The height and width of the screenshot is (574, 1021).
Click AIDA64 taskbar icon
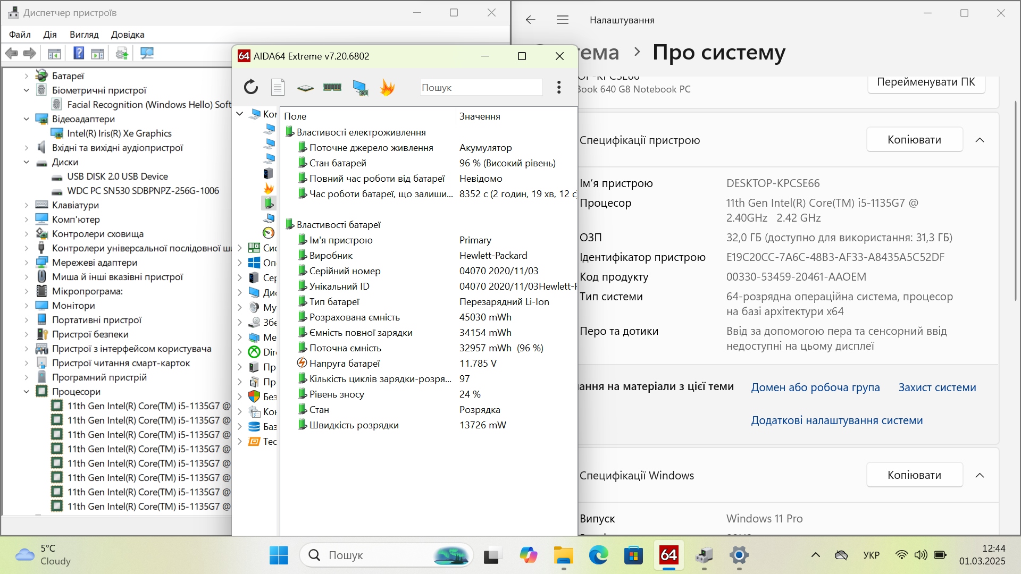point(668,555)
